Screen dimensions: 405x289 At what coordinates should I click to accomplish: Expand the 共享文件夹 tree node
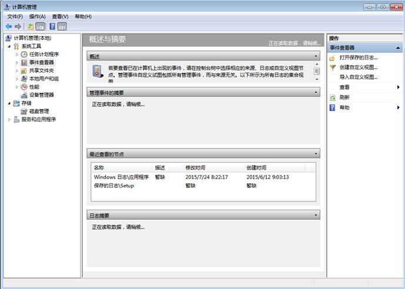17,70
